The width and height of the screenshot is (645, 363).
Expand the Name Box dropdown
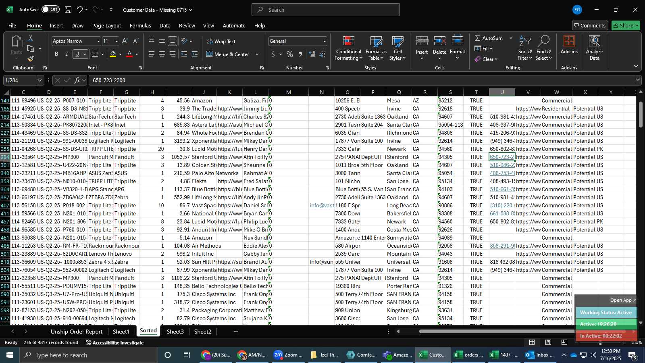tap(40, 80)
